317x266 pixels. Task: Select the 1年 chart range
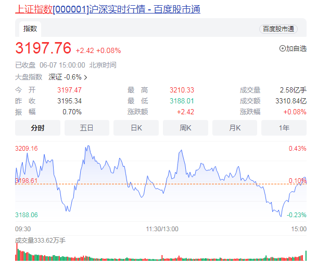(x=284, y=128)
